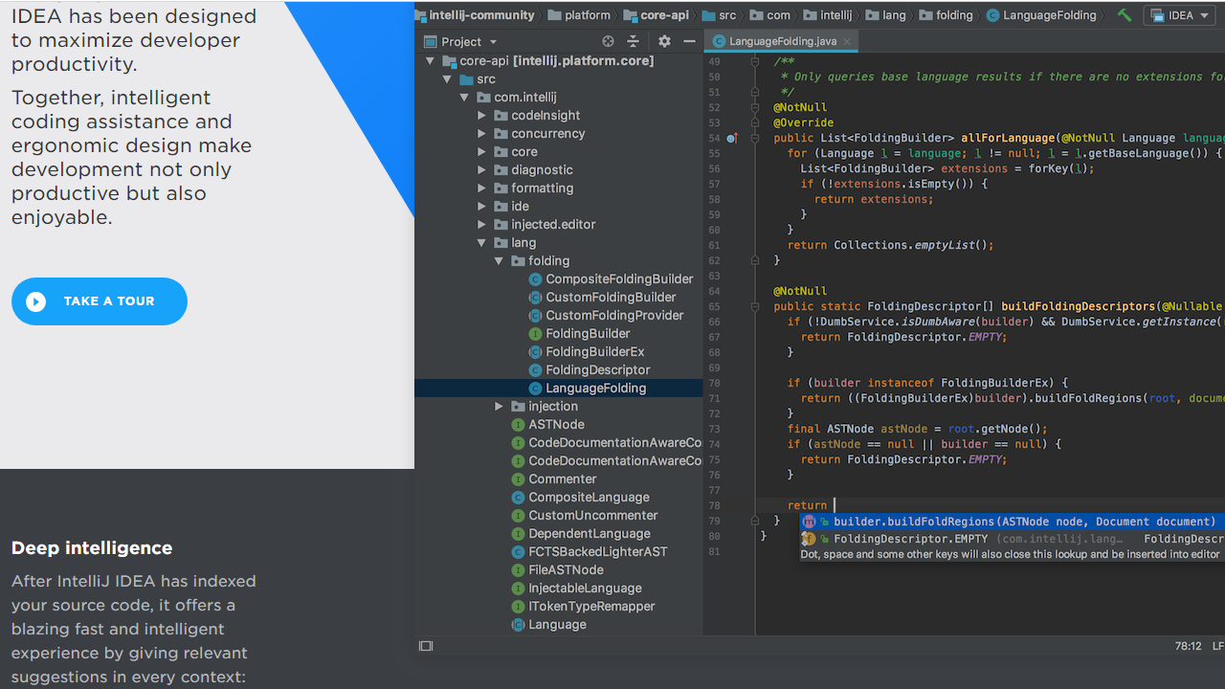Select FoldingDescriptor.EMPTY completion suggestion

(x=1013, y=539)
